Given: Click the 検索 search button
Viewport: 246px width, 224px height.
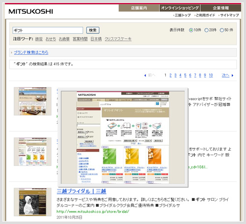Looking at the screenshot, I should tap(92, 30).
